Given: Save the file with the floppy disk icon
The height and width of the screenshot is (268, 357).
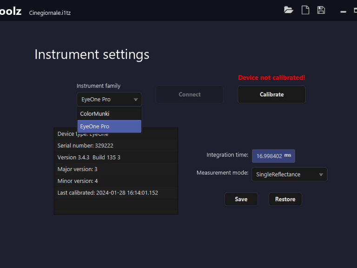Looking at the screenshot, I should point(321,10).
